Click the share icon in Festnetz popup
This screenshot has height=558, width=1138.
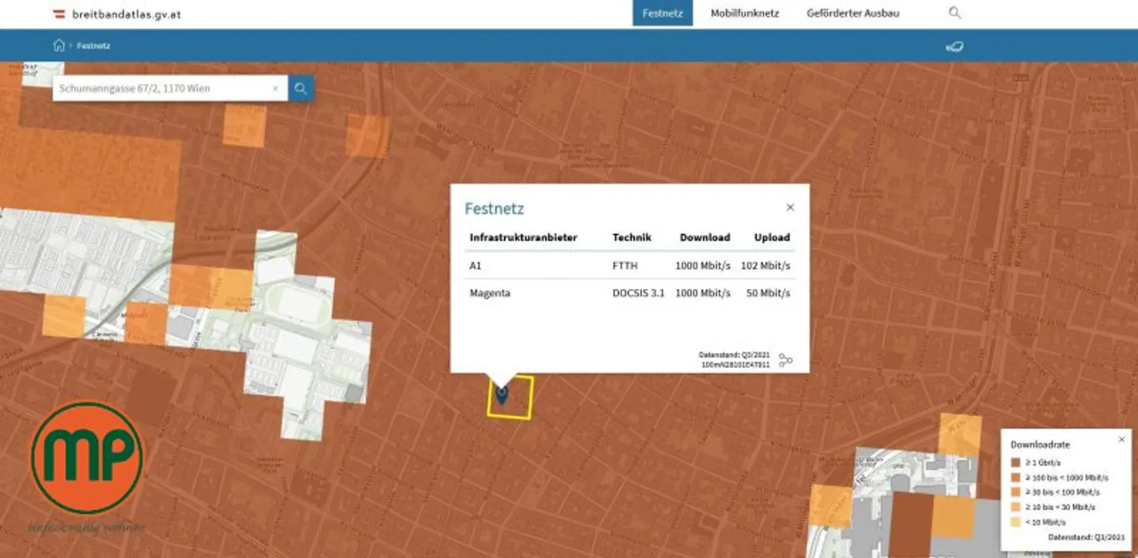coord(785,360)
